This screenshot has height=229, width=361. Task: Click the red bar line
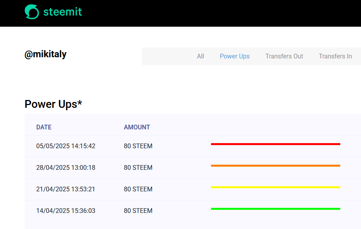pos(276,144)
